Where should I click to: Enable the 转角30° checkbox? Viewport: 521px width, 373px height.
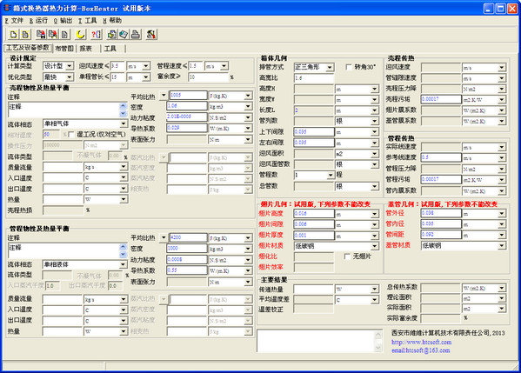[349, 67]
